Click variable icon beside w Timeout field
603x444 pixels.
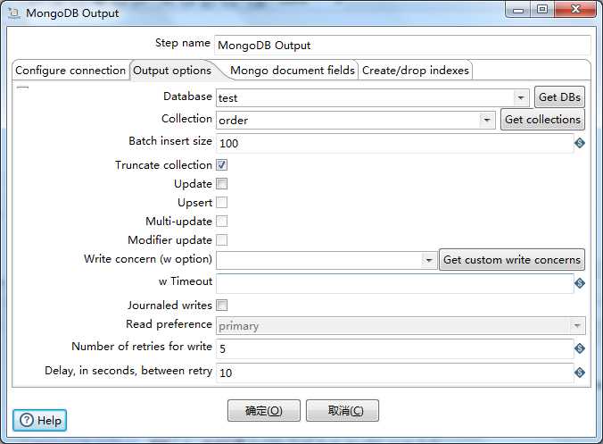click(580, 283)
